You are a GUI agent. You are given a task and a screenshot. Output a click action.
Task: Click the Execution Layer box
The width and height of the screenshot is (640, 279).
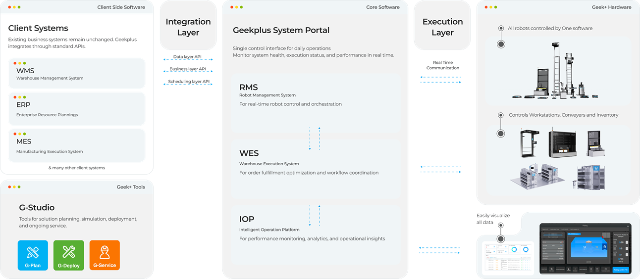coord(442,25)
